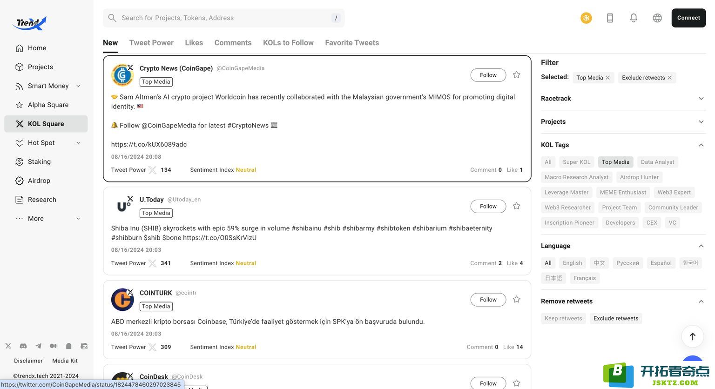Toggle the MEME Enthusiast tag filter
The height and width of the screenshot is (389, 715).
tap(623, 193)
